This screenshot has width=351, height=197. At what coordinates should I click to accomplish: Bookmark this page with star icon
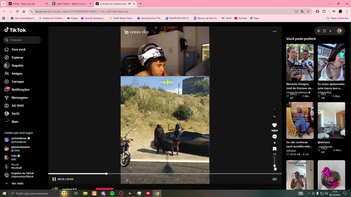[308, 11]
